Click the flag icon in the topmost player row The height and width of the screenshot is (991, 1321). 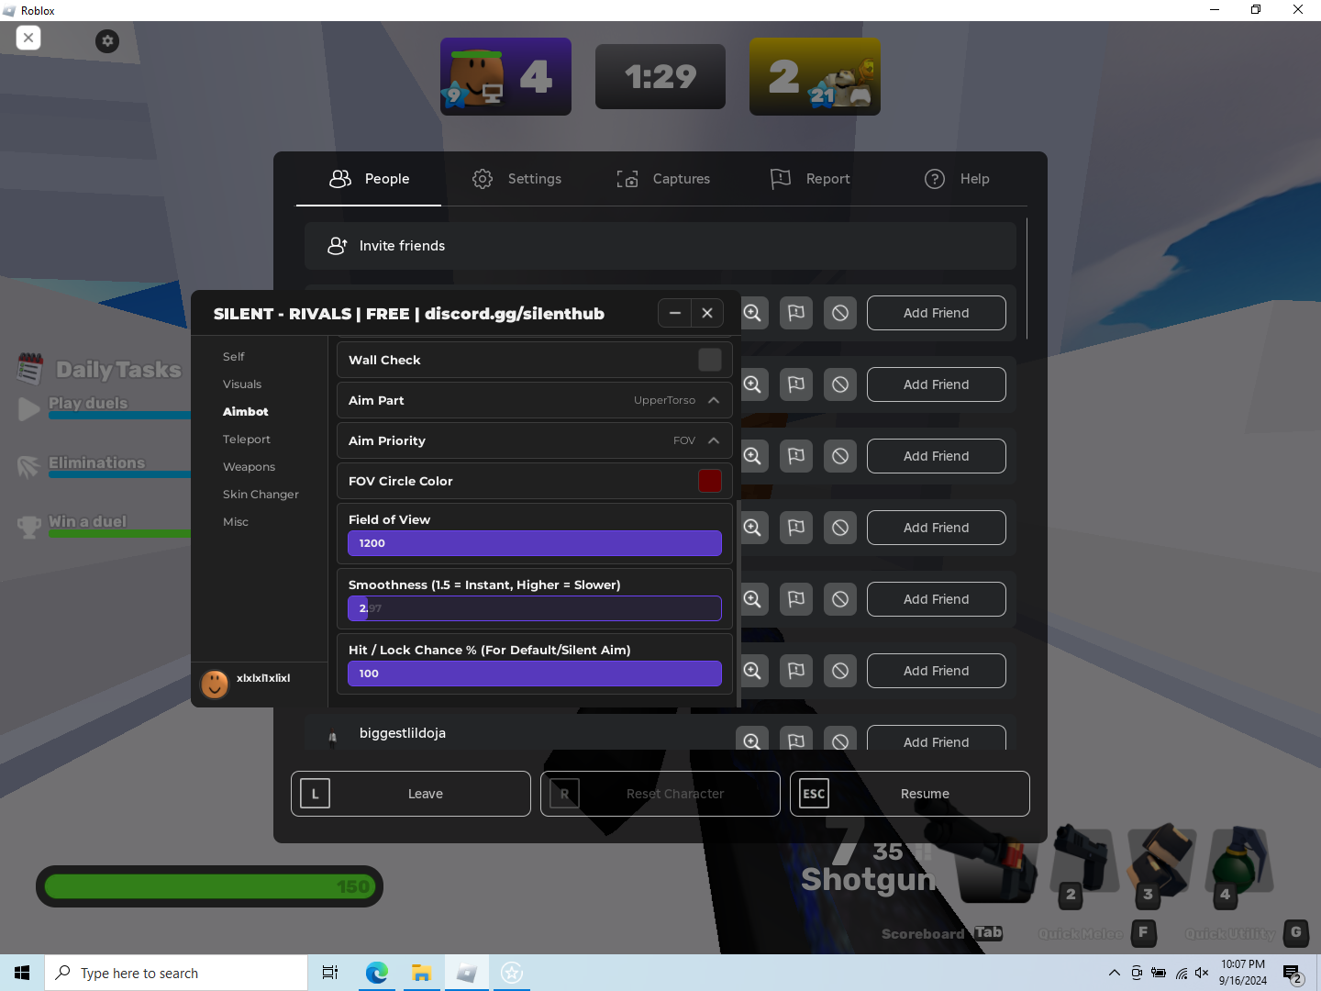[796, 313]
